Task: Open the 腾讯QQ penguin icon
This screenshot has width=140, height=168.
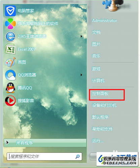Action: 10,88
